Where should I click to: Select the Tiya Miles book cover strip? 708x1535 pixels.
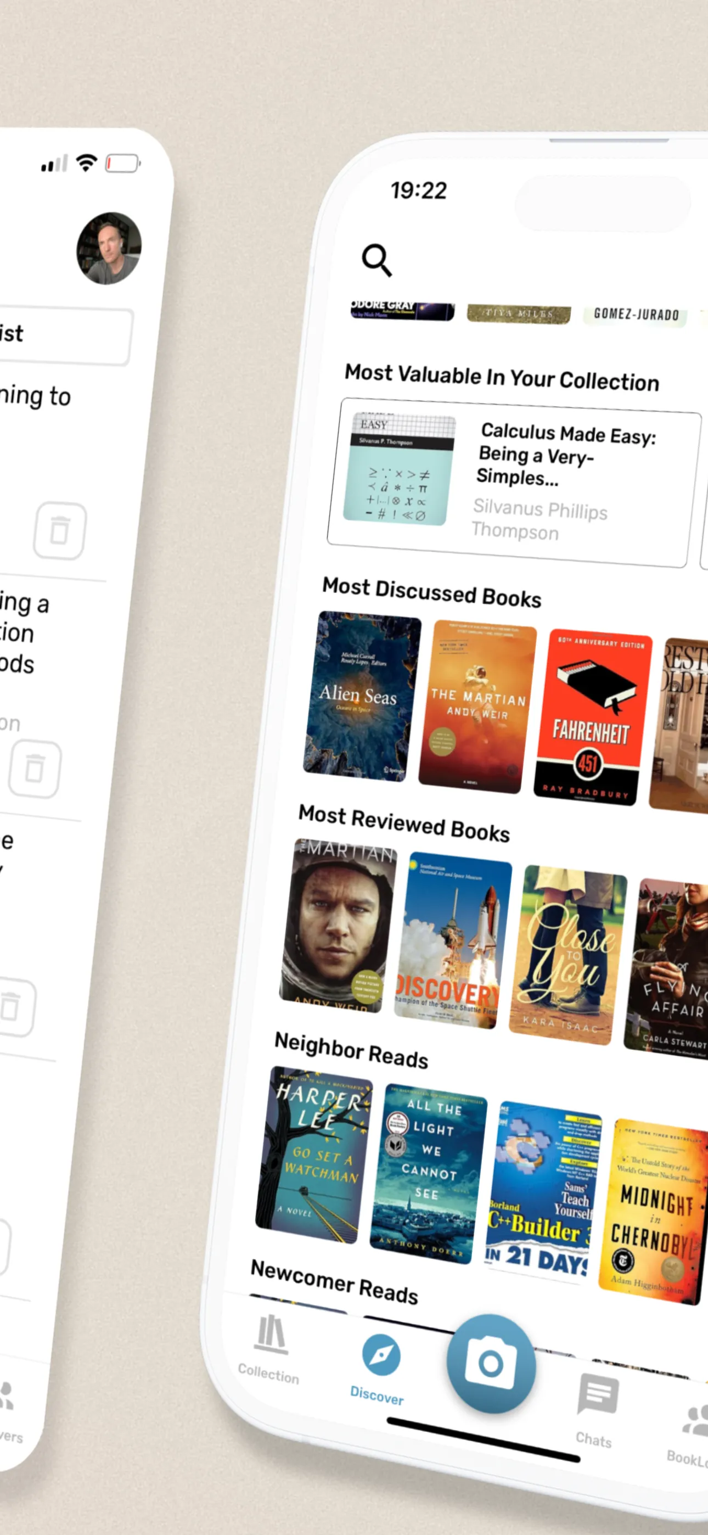click(519, 314)
